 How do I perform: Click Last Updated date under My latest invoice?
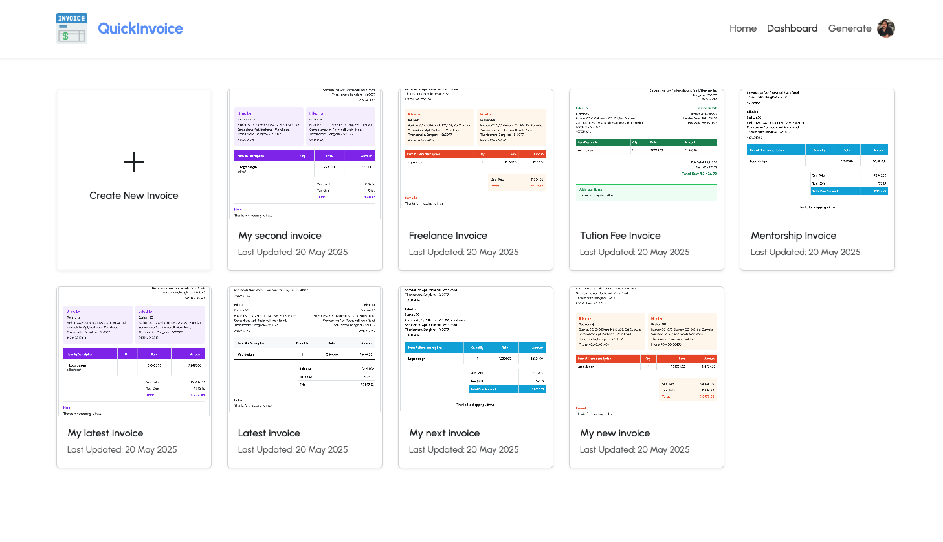point(122,450)
